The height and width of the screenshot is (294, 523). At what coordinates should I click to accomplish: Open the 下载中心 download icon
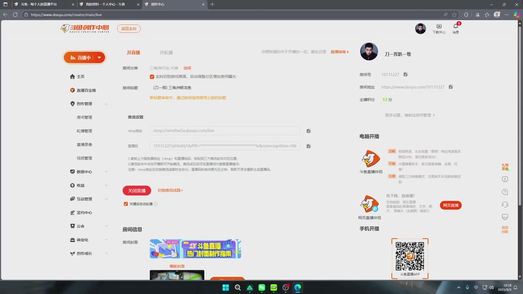pyautogui.click(x=439, y=26)
